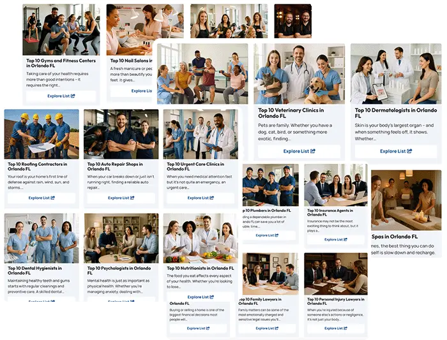Select veterinarians with cat and dog photo
Screen dimensions: 447x340
[x=299, y=74]
